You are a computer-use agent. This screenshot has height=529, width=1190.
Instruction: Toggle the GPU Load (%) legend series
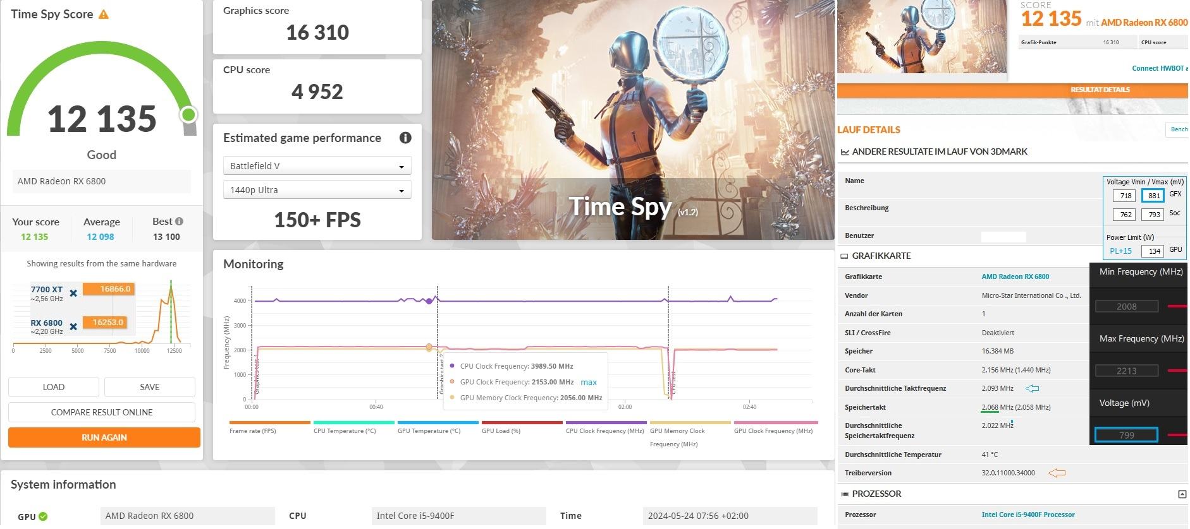(522, 427)
